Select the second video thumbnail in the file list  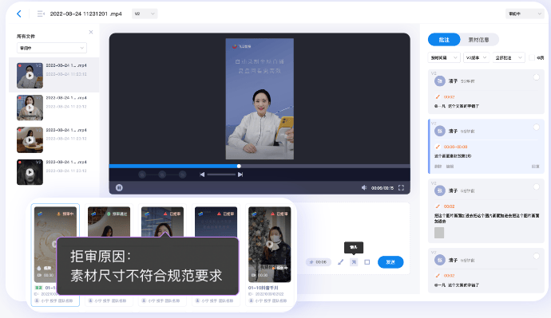point(30,108)
